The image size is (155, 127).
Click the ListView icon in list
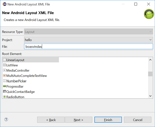[4, 65]
